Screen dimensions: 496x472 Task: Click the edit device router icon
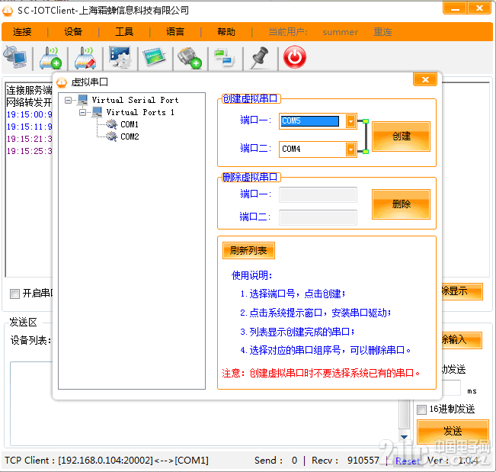85,58
